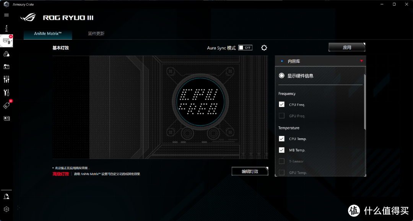Click the CPU FREQ display preview

click(200, 102)
